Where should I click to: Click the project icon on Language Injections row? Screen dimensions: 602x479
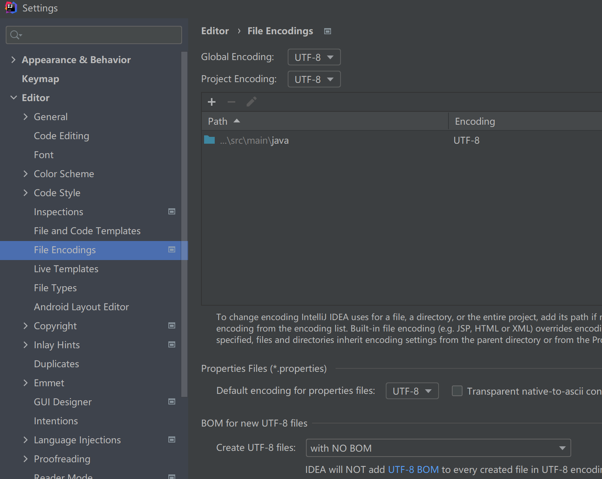click(172, 439)
